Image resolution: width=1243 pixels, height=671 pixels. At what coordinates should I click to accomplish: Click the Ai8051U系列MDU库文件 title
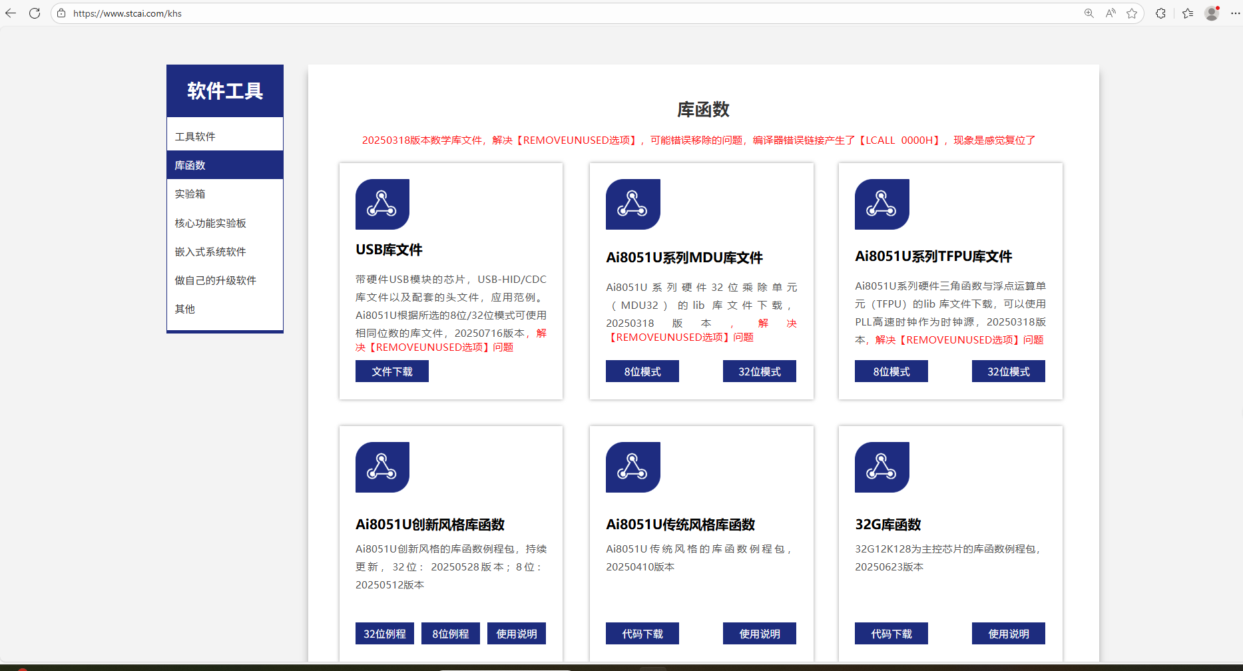tap(684, 258)
